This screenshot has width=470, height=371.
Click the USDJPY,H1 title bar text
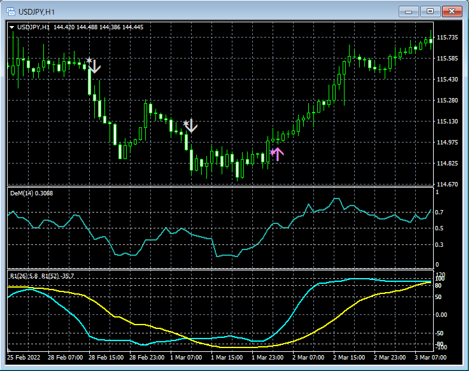pos(36,11)
